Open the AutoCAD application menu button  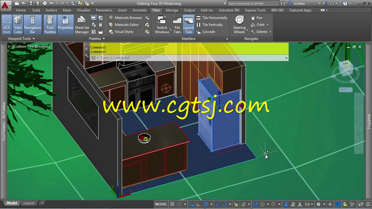(5, 6)
